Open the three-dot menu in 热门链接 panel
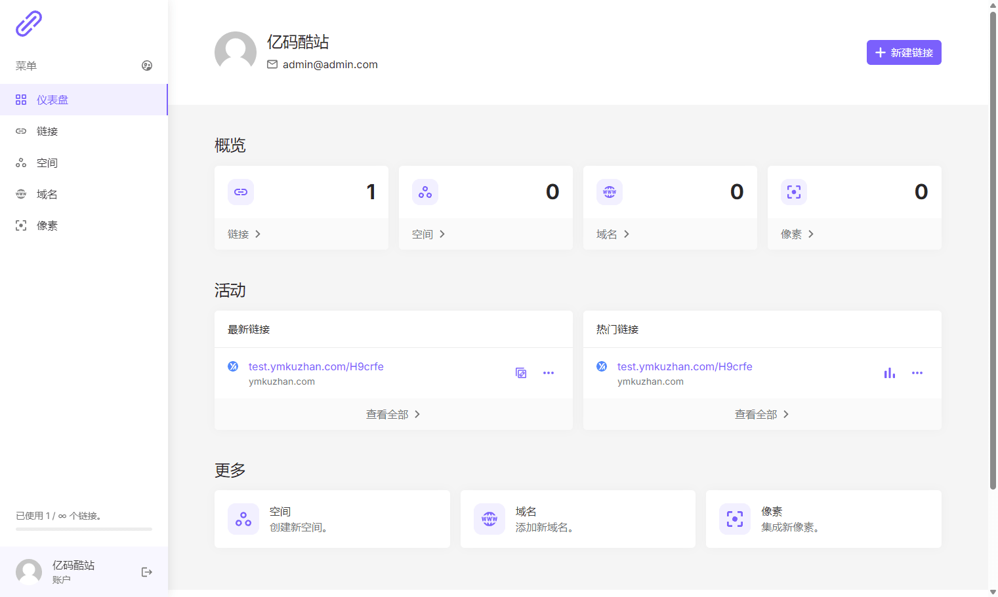Viewport: 998px width, 597px height. (x=917, y=373)
